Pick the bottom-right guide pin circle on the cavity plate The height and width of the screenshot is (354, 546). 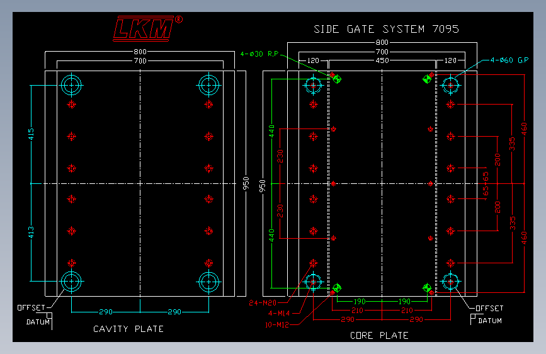(x=208, y=282)
